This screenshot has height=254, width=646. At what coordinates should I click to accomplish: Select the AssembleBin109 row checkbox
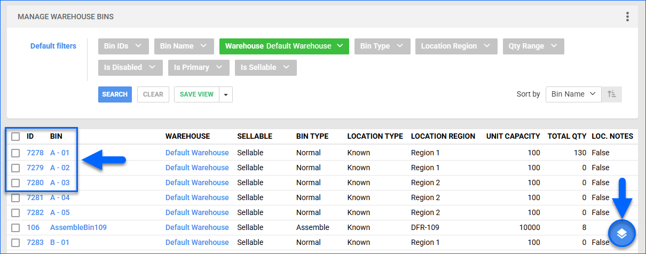tap(15, 228)
